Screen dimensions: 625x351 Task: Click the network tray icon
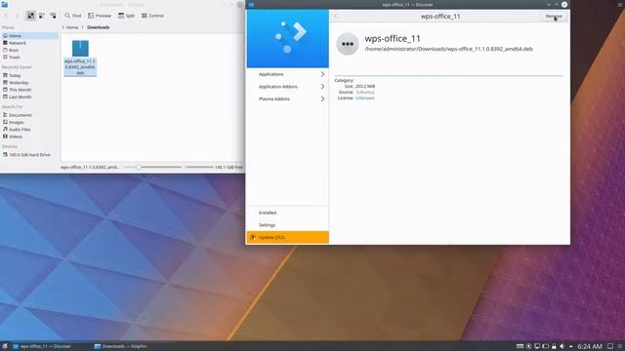coord(537,346)
